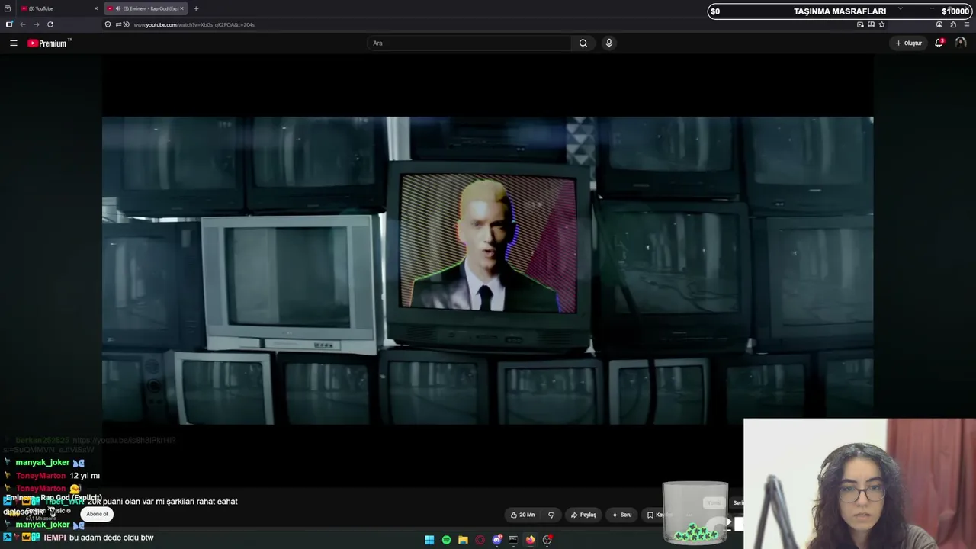Viewport: 976px width, 549px height.
Task: Open the YouTube notifications bell
Action: pos(939,43)
